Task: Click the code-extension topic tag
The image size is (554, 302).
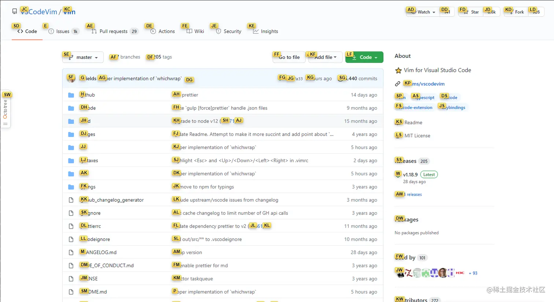Action: (414, 108)
